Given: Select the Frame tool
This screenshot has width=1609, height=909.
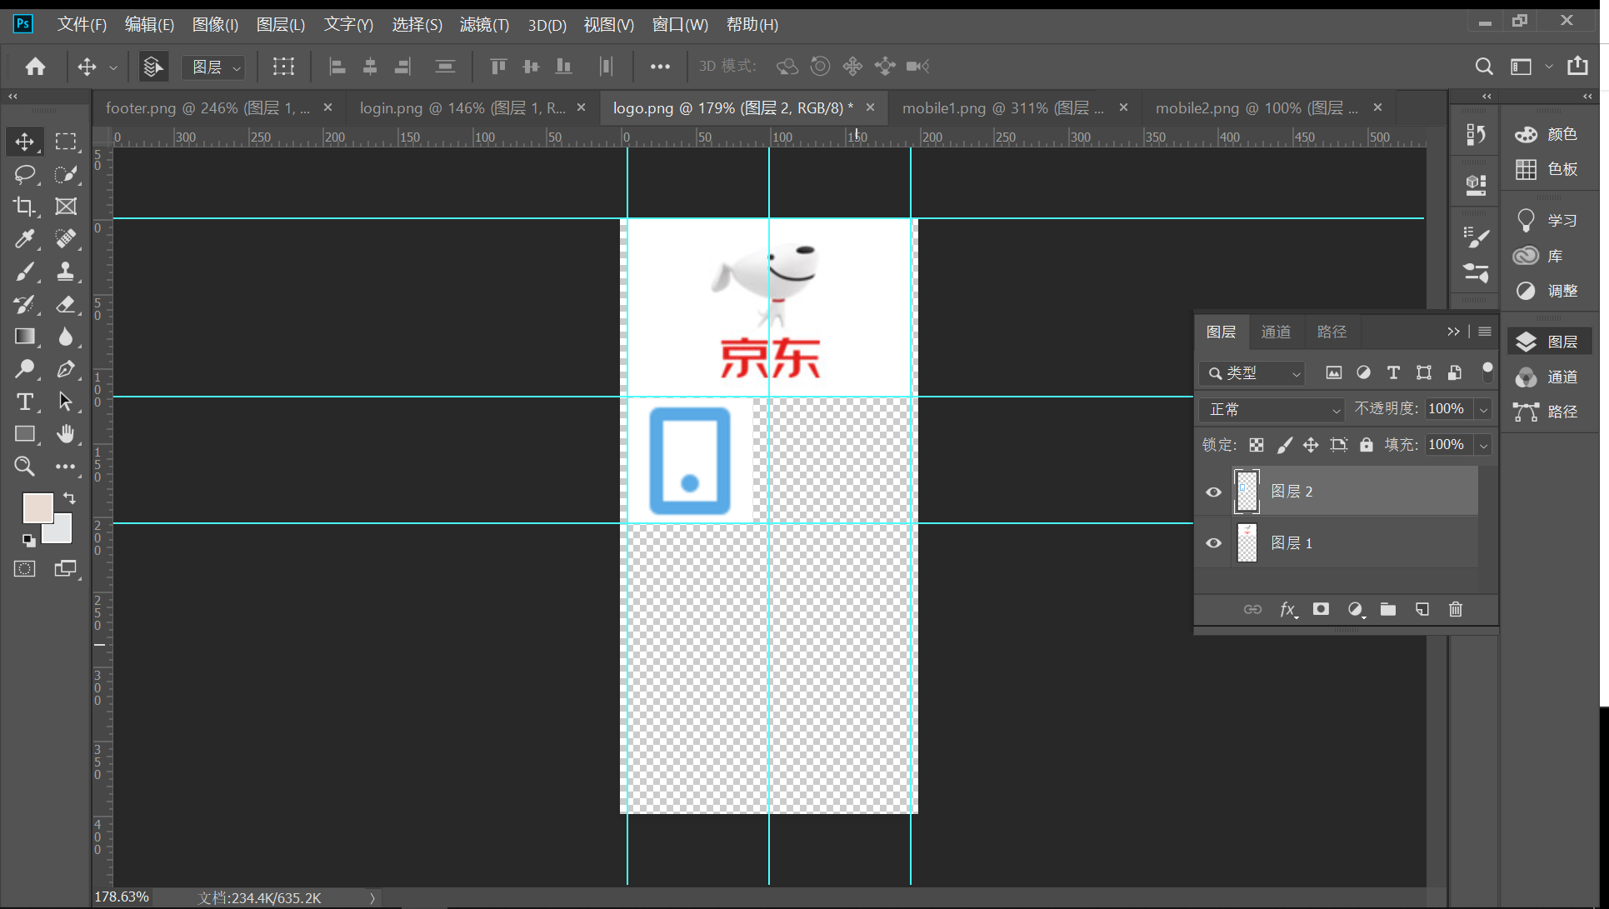Looking at the screenshot, I should click(x=66, y=207).
